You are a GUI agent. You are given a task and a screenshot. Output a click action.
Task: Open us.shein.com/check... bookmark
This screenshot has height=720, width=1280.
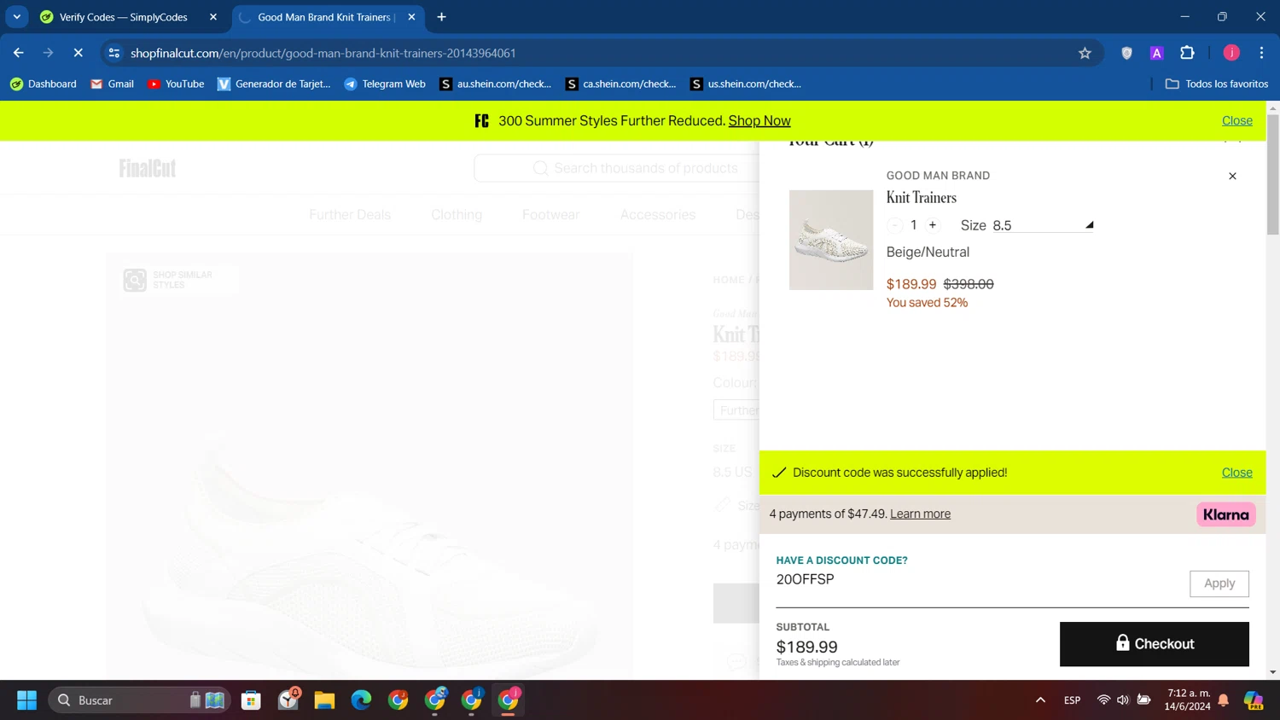(x=746, y=84)
